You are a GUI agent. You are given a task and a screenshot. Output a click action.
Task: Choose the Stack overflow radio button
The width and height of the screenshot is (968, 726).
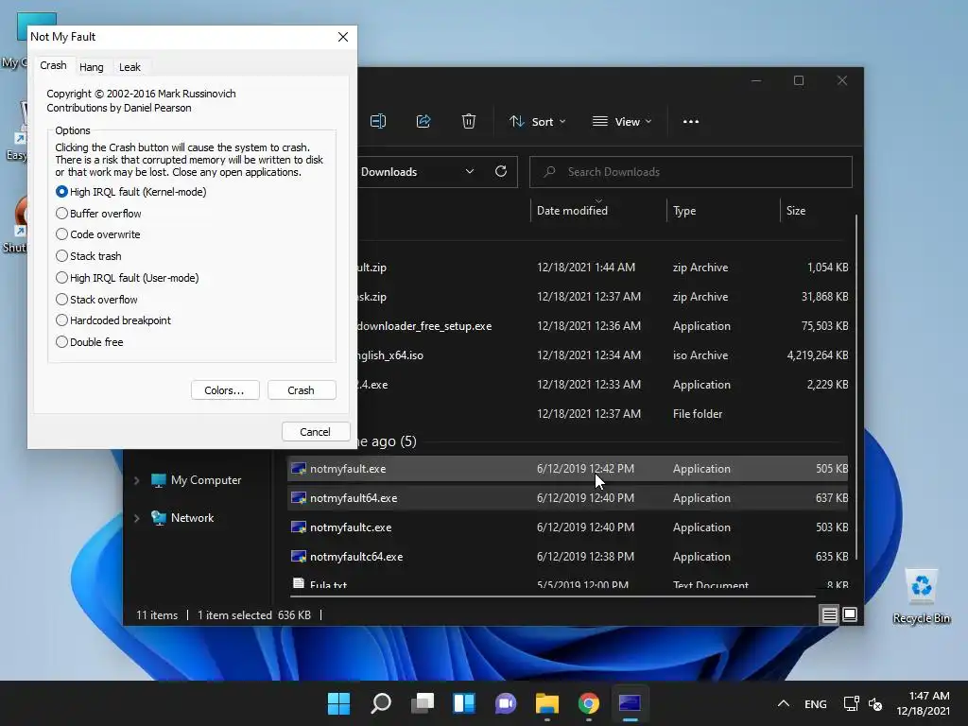tap(61, 300)
